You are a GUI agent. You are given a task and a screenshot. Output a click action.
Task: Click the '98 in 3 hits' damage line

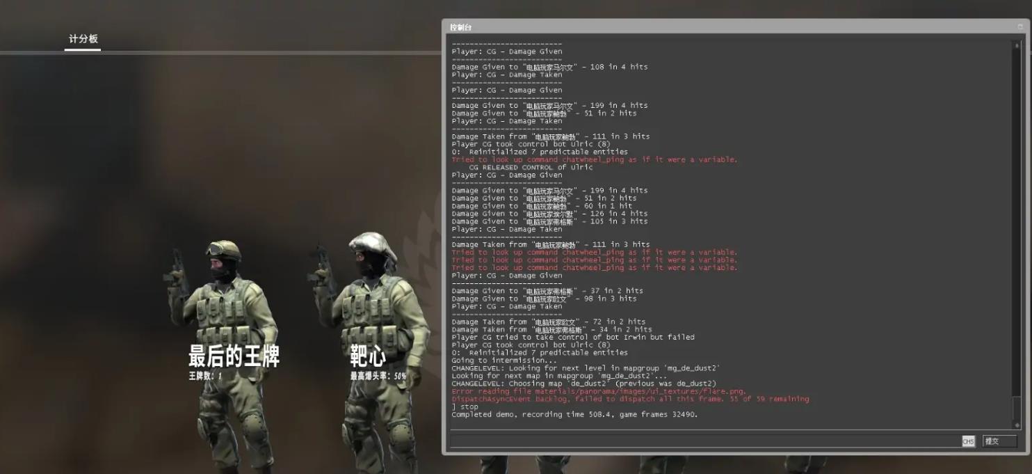point(544,299)
